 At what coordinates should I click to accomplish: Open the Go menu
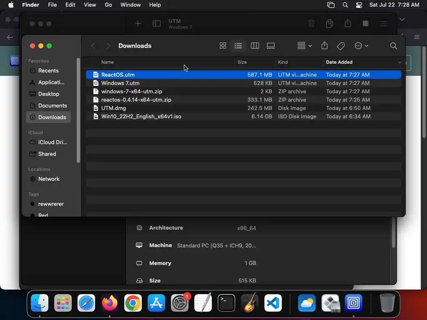pyautogui.click(x=108, y=5)
